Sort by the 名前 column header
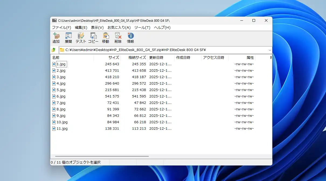This screenshot has height=181, width=326. coord(56,57)
